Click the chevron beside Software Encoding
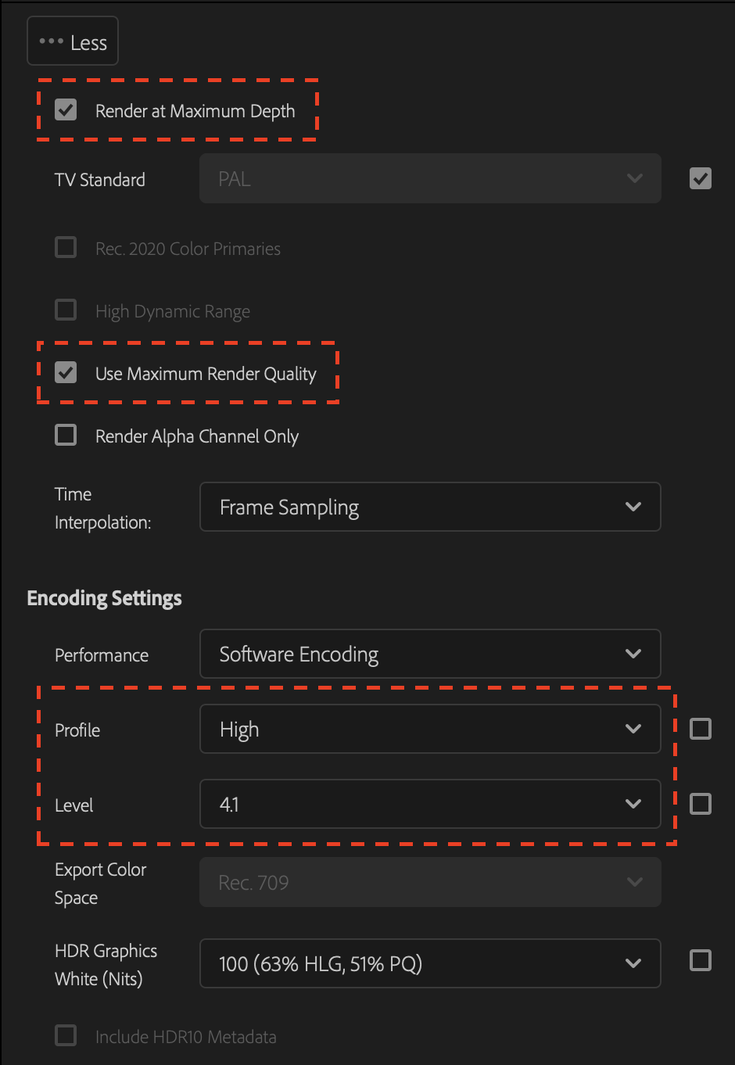Screen dimensions: 735x1065 click(634, 654)
